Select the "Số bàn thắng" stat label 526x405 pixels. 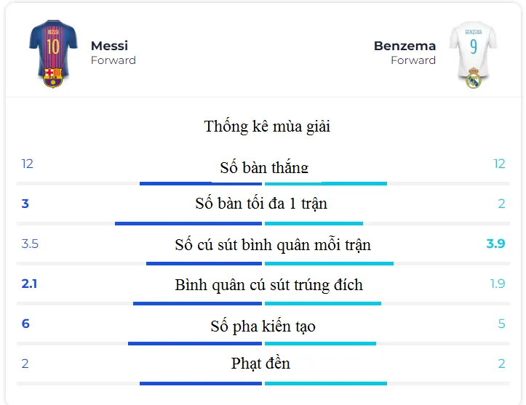(264, 167)
